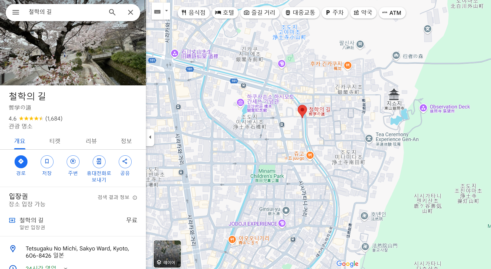The width and height of the screenshot is (491, 269).
Task: Click the 石川丈山先生 purple marker
Action: pyautogui.click(x=175, y=53)
